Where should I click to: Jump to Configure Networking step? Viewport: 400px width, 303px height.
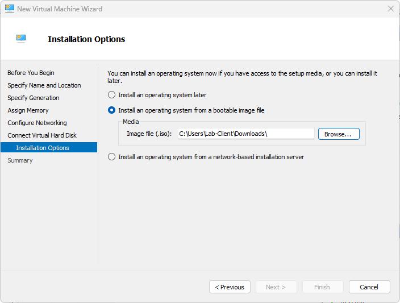click(x=37, y=123)
